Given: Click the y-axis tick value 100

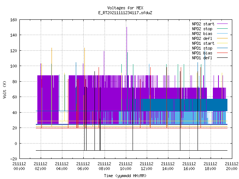Looking at the screenshot, I should tap(13, 66).
